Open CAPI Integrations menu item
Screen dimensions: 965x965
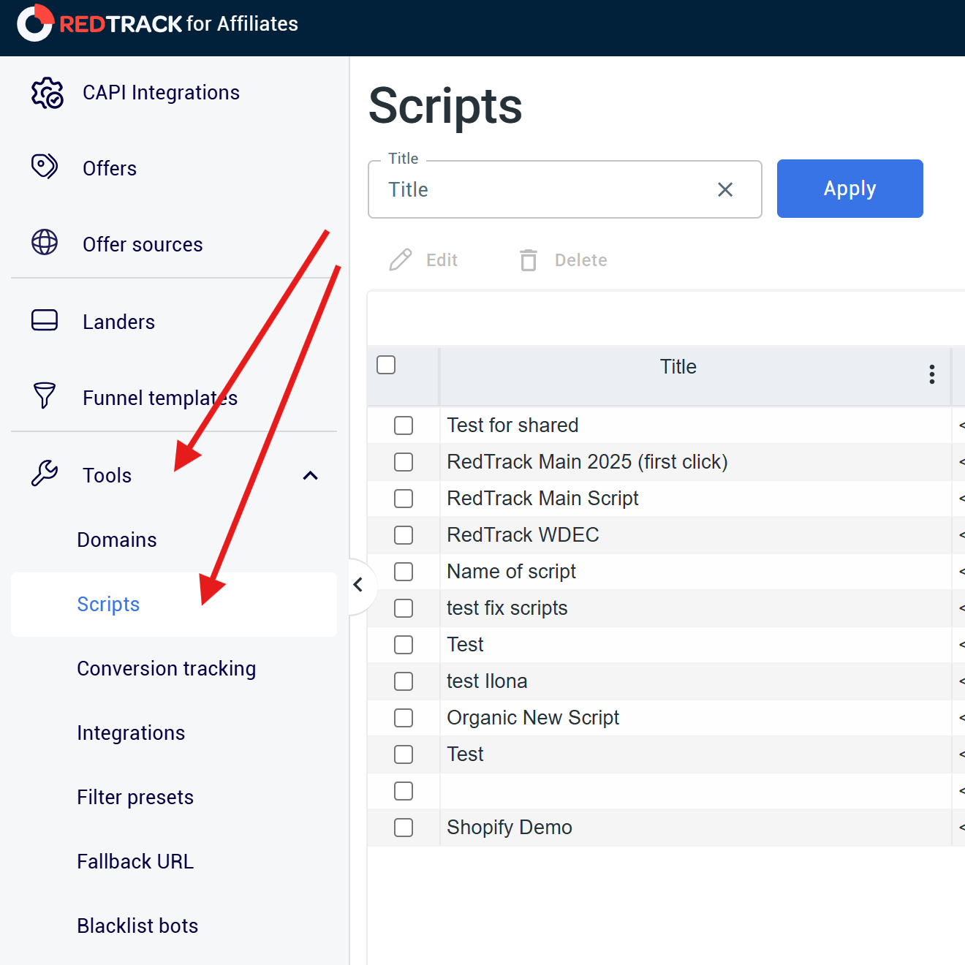[161, 93]
